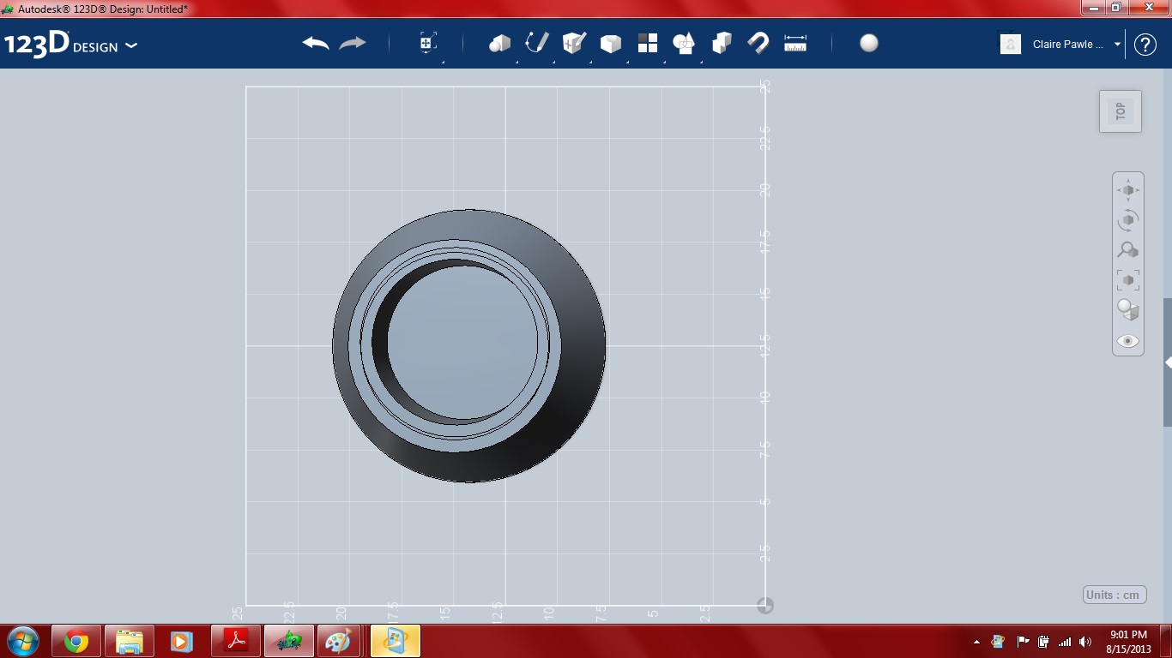Open the volume speaker tray icon

1085,642
